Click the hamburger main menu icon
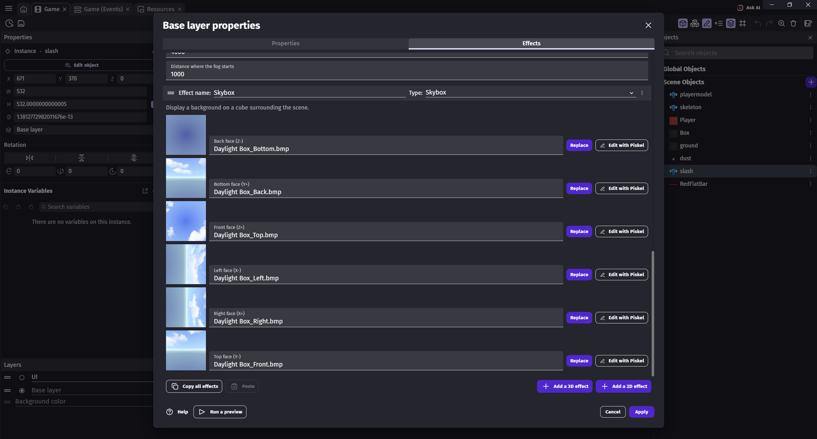The image size is (817, 439). pos(9,9)
